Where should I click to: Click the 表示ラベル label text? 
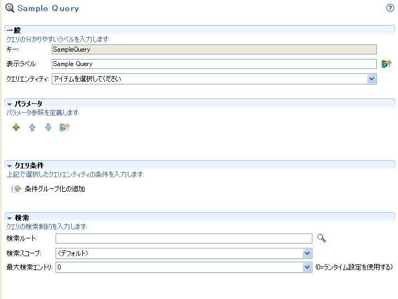pyautogui.click(x=22, y=64)
